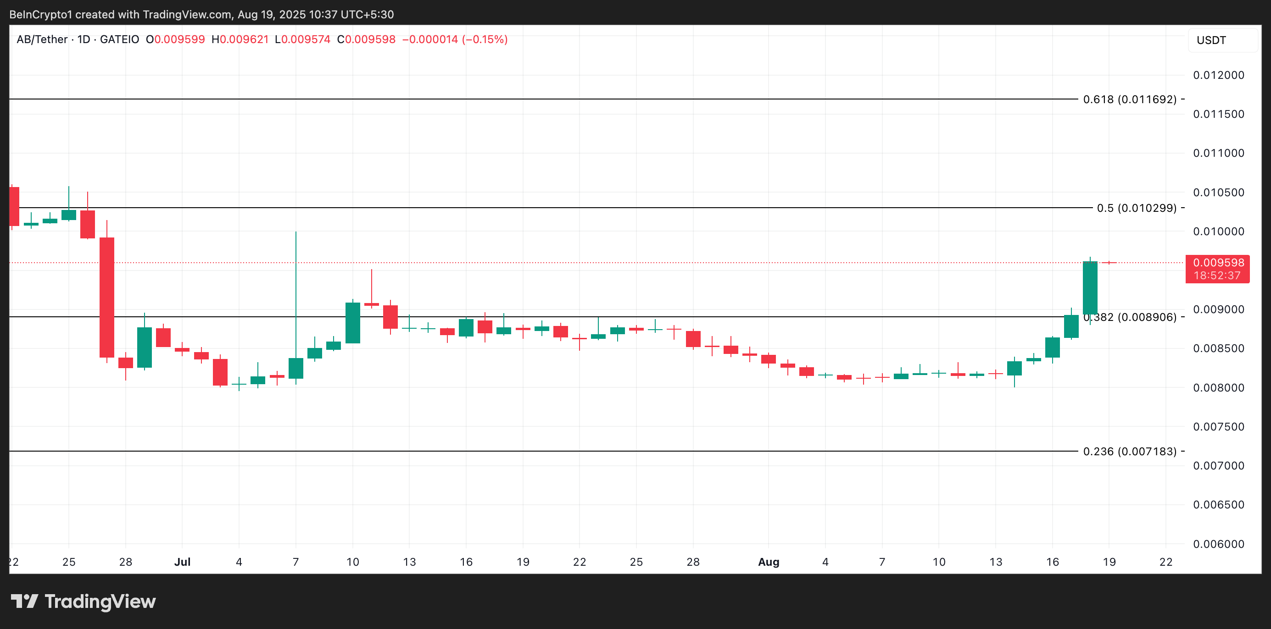Screen dimensions: 1271x629
Task: Click the date label 19 on time axis
Action: (x=1109, y=562)
